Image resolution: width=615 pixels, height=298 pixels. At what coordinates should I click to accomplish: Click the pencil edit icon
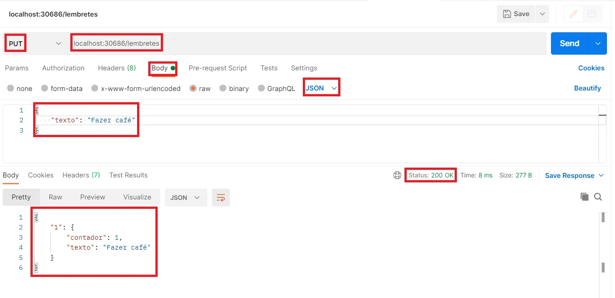pos(573,14)
